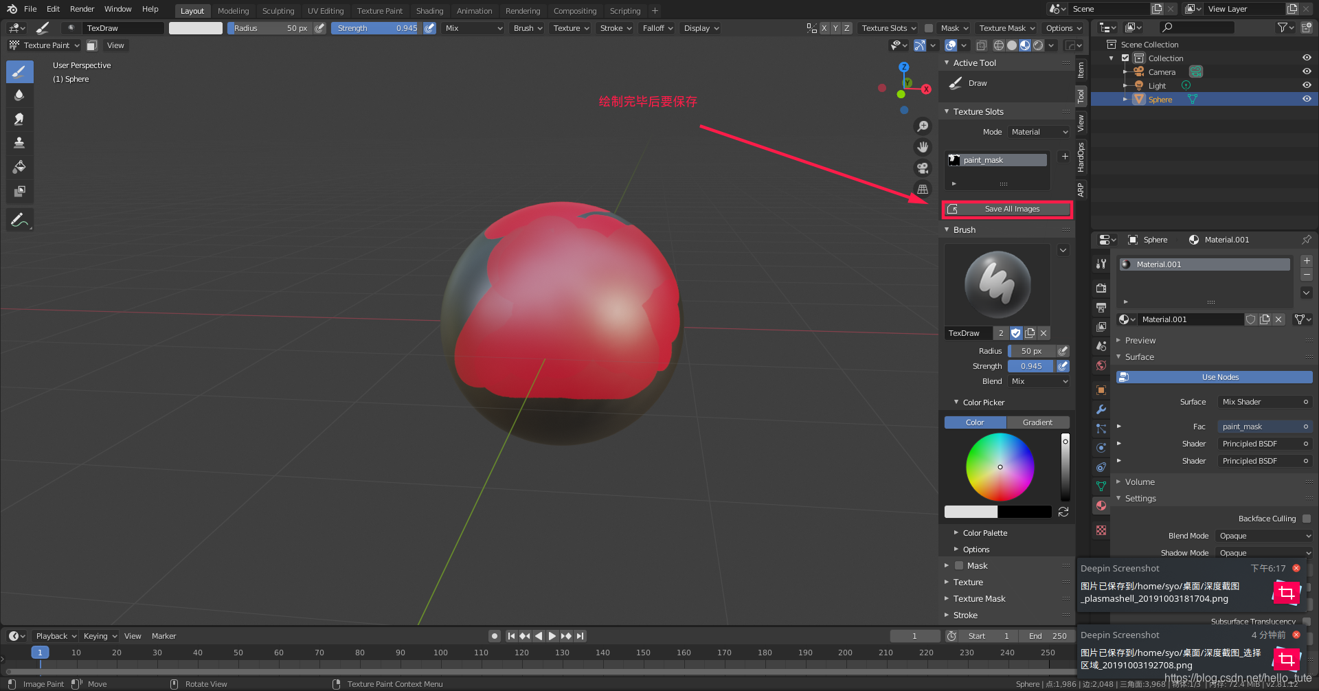Open the Output properties tab icon

click(1101, 308)
